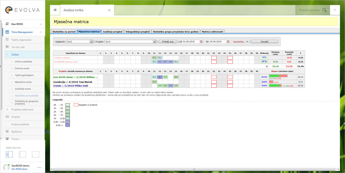Expand the Projektne aktivnosti submenu
The height and width of the screenshot is (173, 345).
(7, 110)
